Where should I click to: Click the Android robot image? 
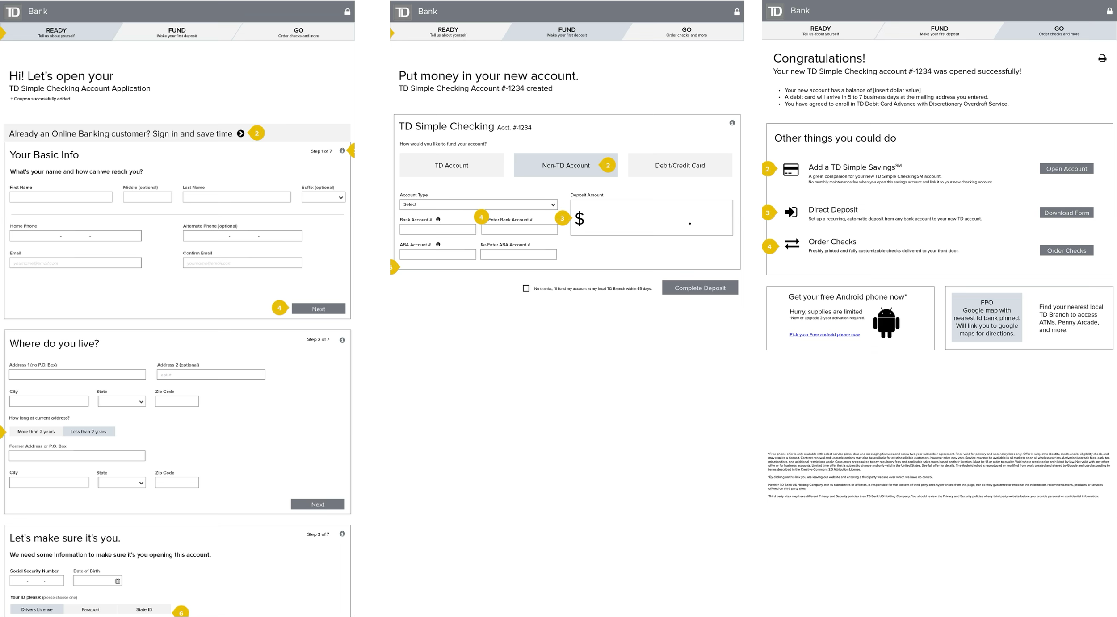coord(886,322)
